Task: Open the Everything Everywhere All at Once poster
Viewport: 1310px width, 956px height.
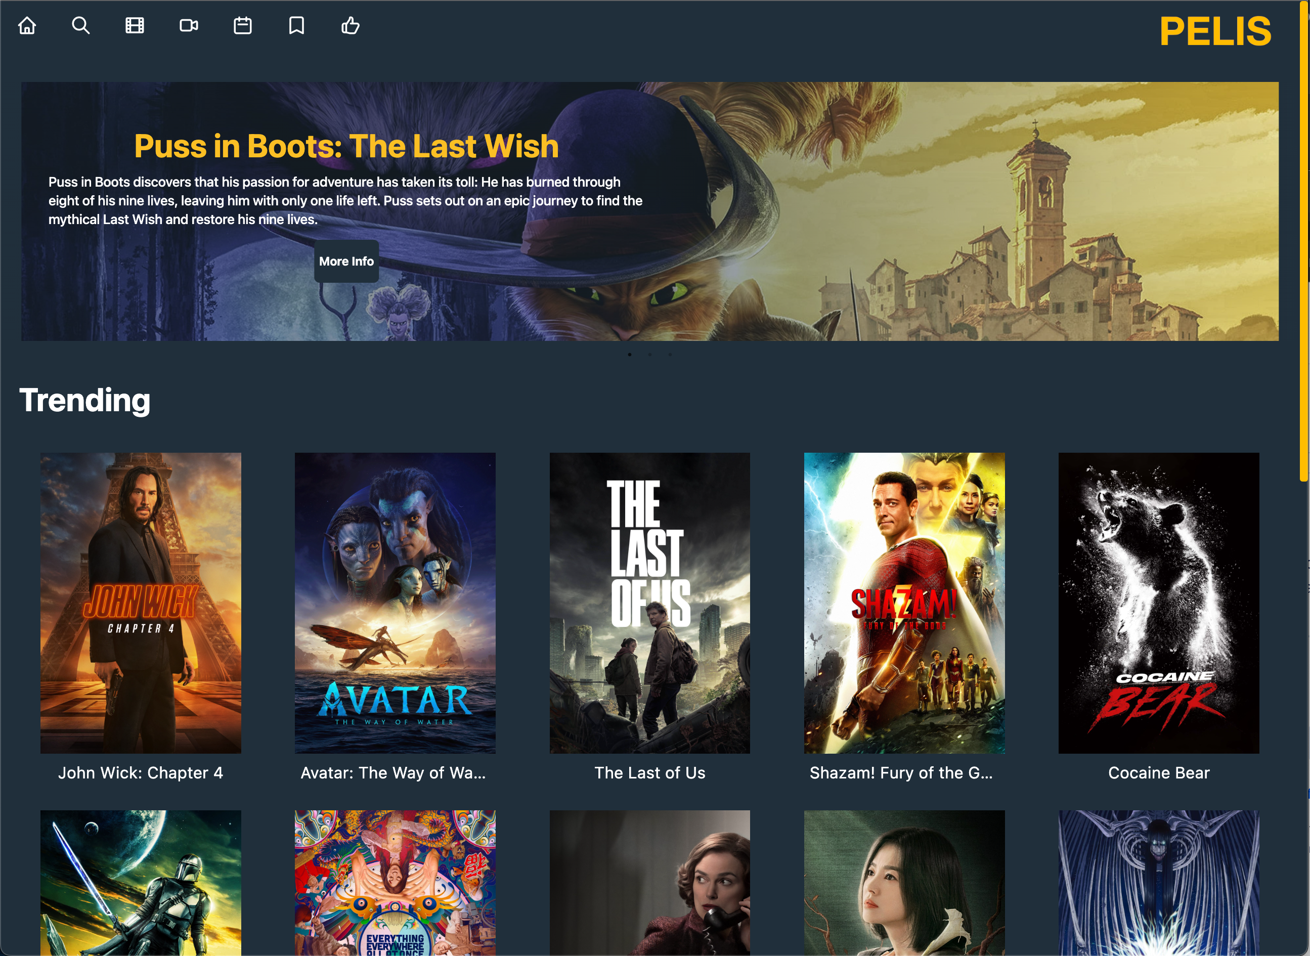Action: pyautogui.click(x=395, y=883)
